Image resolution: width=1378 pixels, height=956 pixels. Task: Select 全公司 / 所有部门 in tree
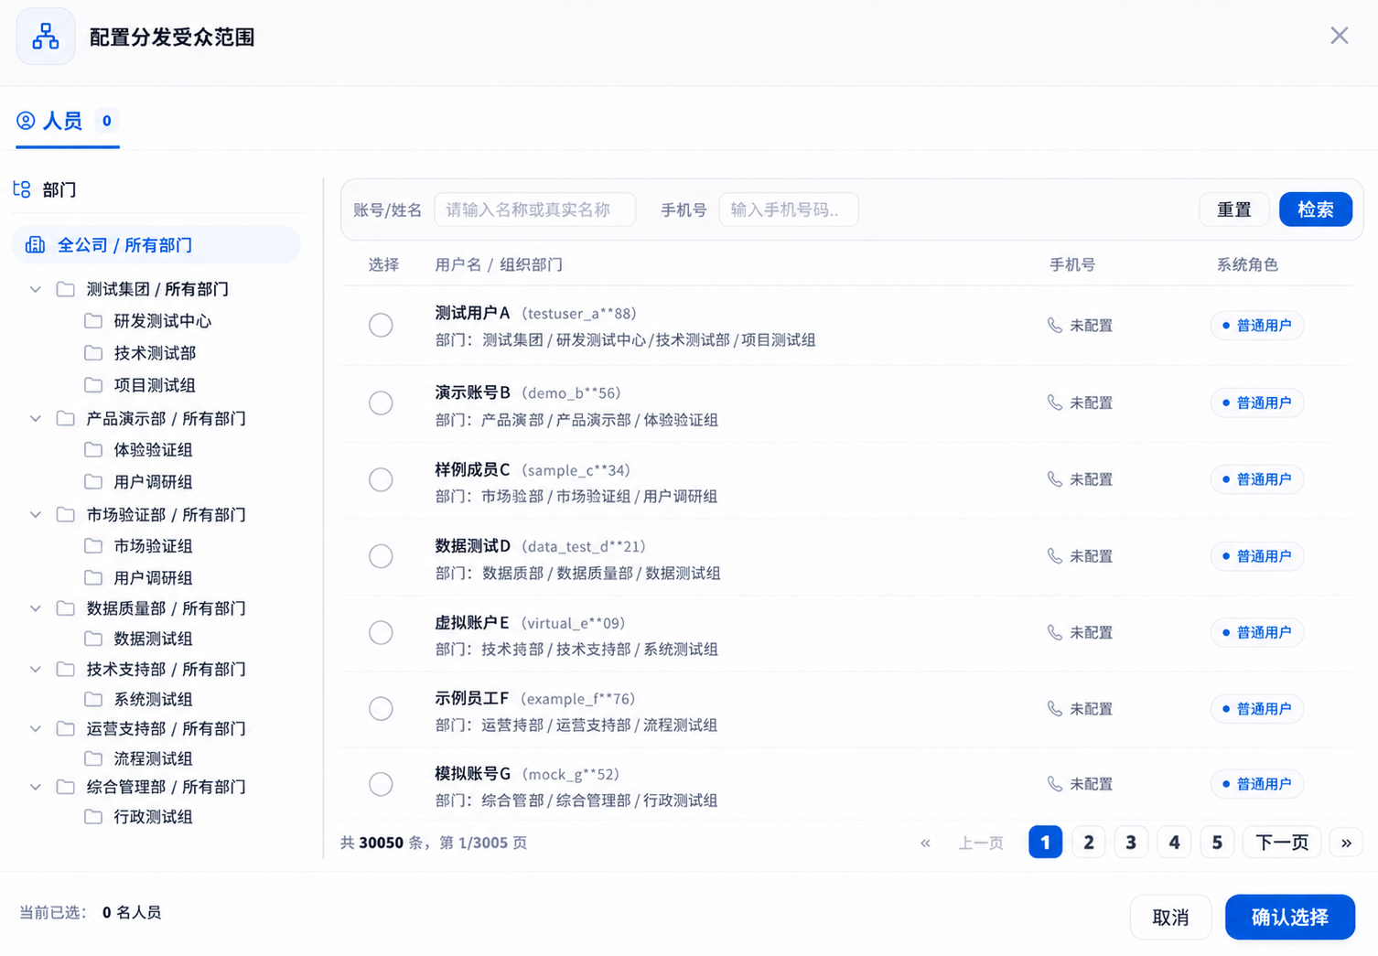coord(156,244)
